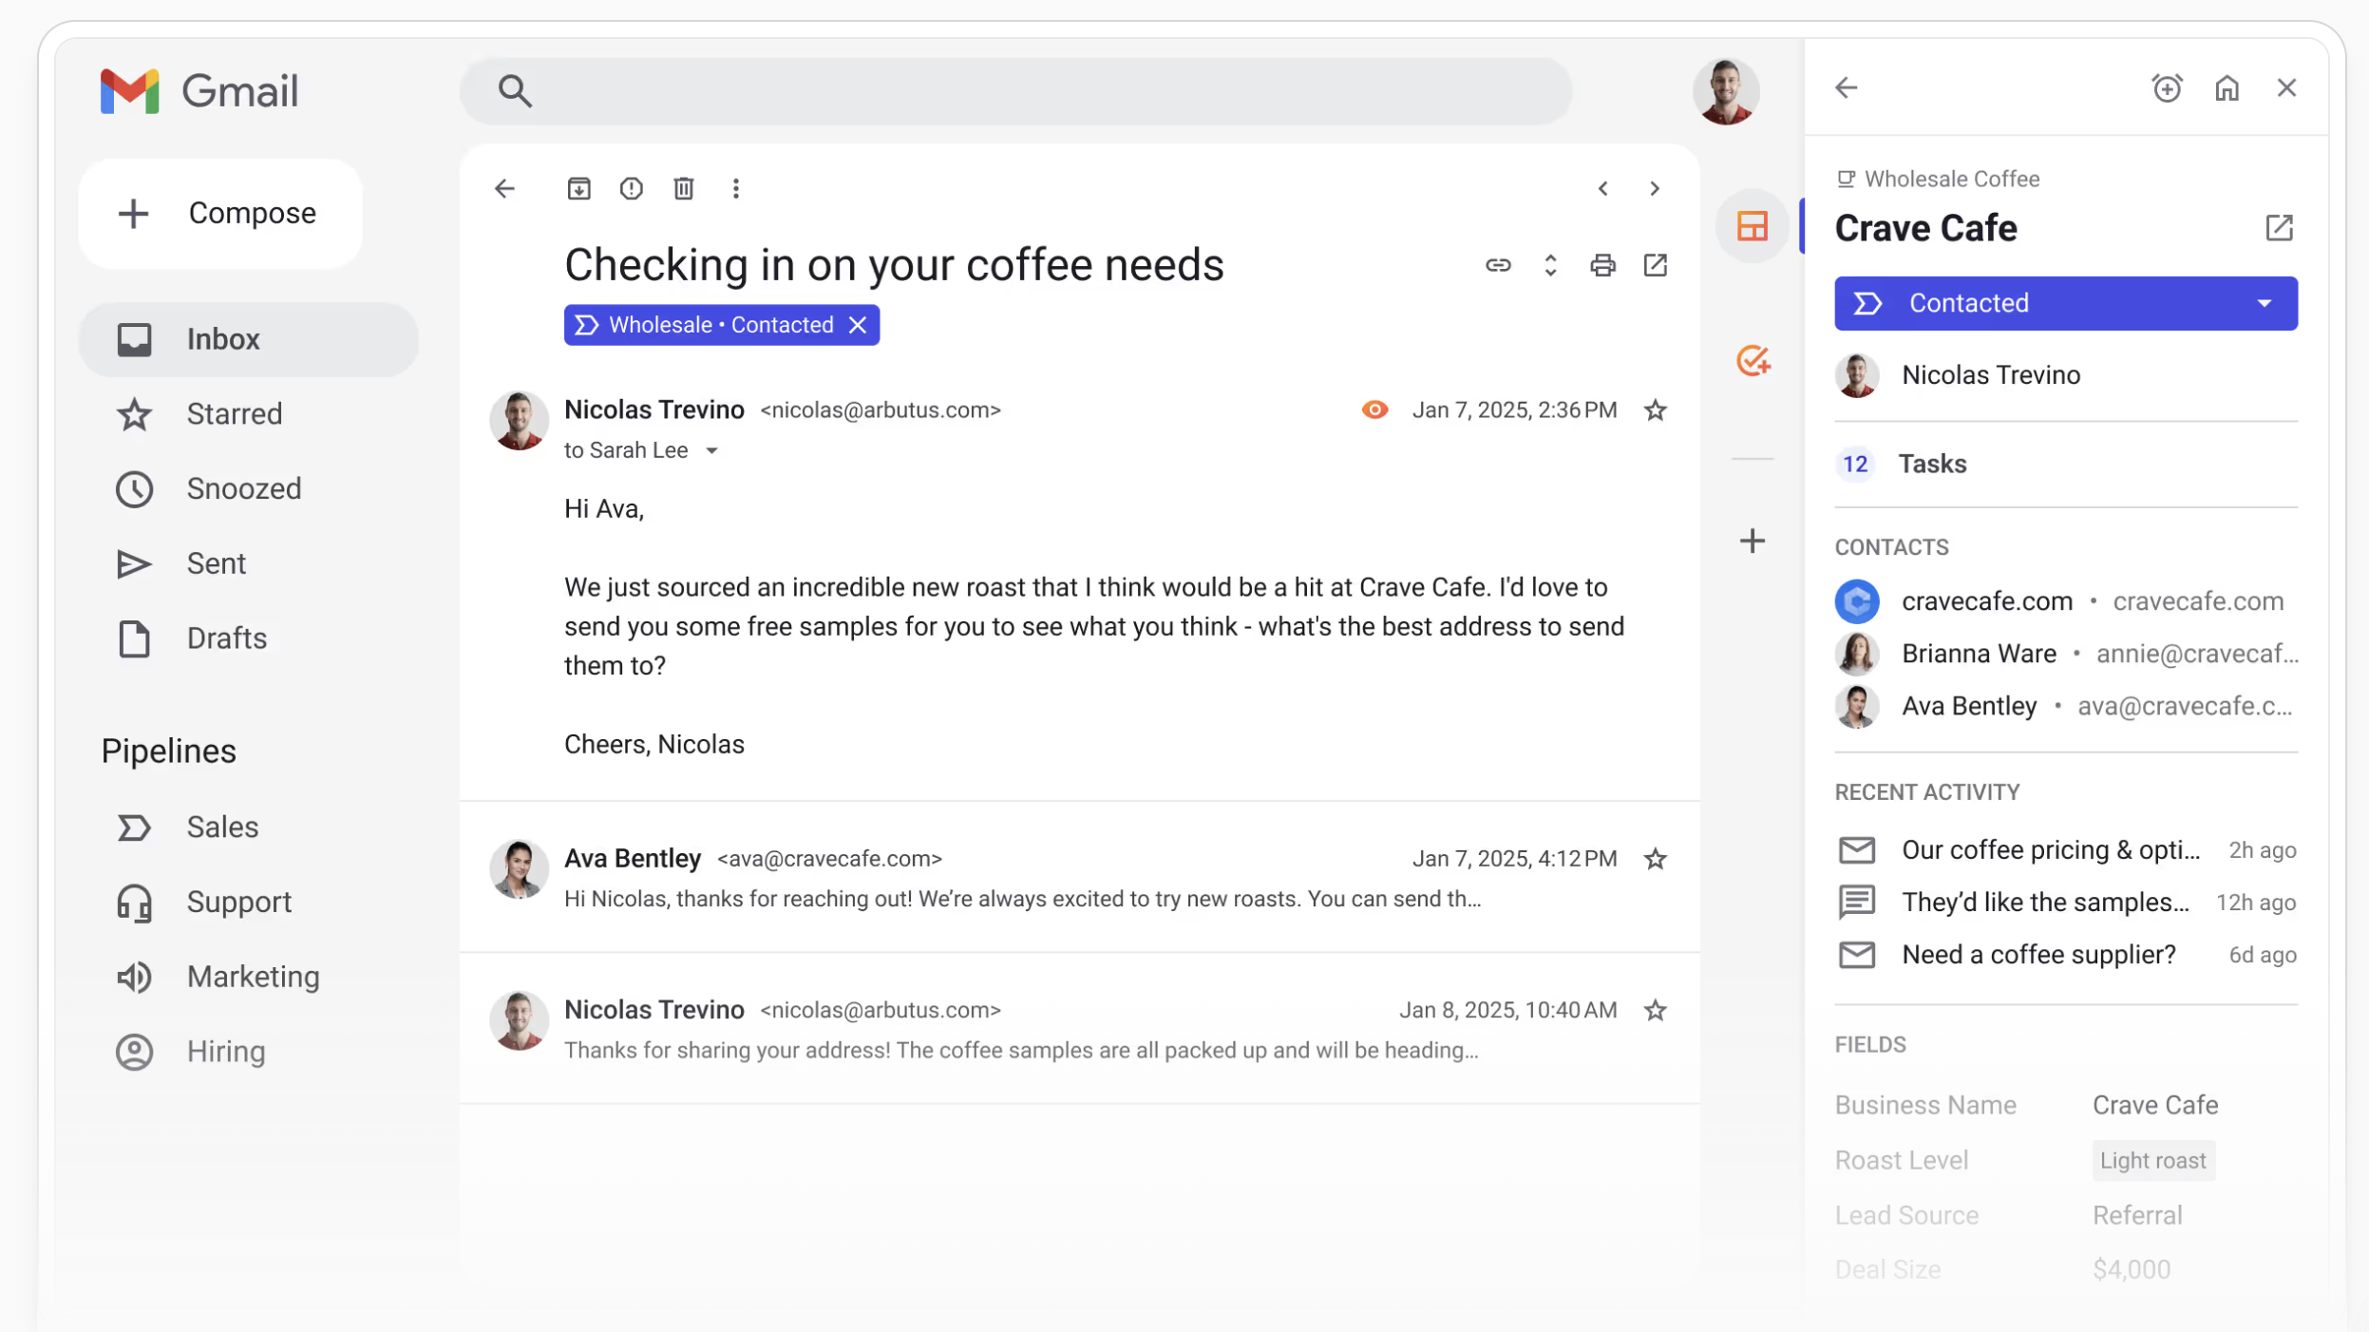
Task: Delete this conversation with the trash icon
Action: point(683,189)
